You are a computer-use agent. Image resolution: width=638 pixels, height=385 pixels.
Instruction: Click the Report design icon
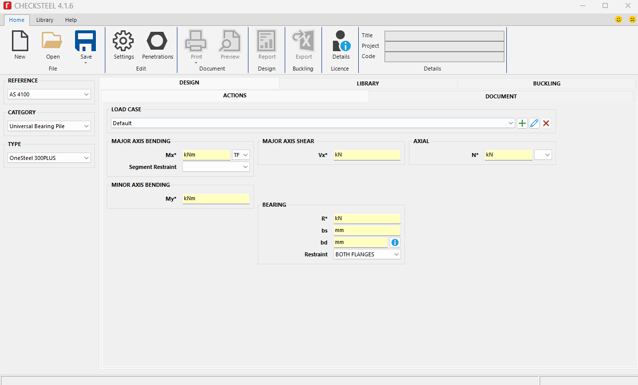coord(267,41)
